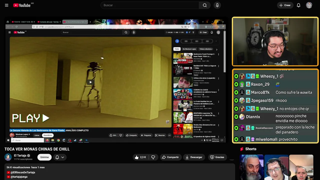Open the Crear menu at the page top-right
Screen dimensions: 320x180
285,5
